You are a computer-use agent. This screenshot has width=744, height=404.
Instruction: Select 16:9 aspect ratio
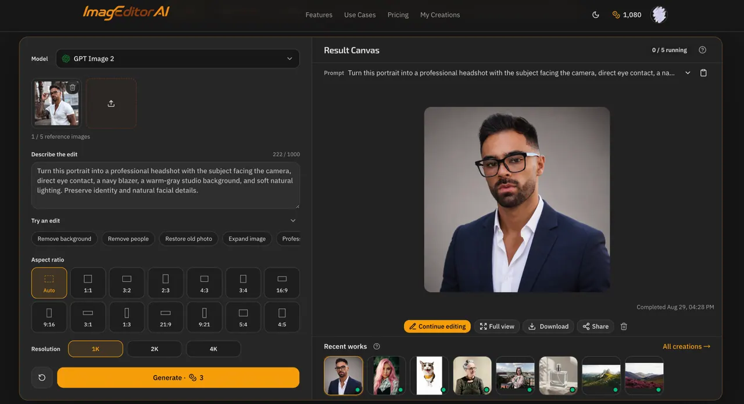(x=282, y=283)
